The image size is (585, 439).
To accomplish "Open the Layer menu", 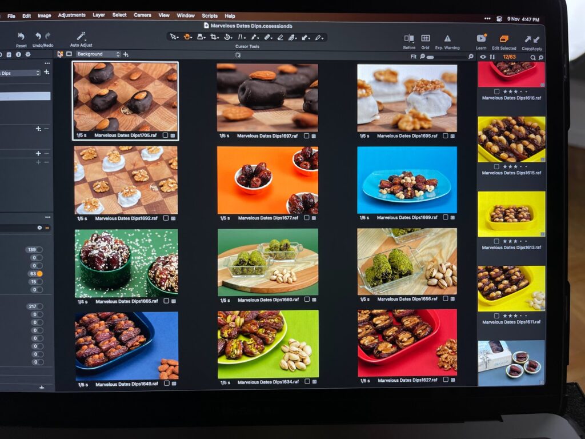I will click(98, 15).
